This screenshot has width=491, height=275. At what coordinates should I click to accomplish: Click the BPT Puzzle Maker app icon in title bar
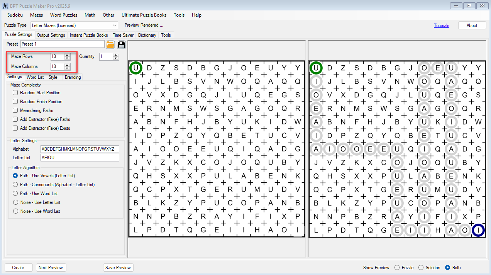[x=5, y=6]
